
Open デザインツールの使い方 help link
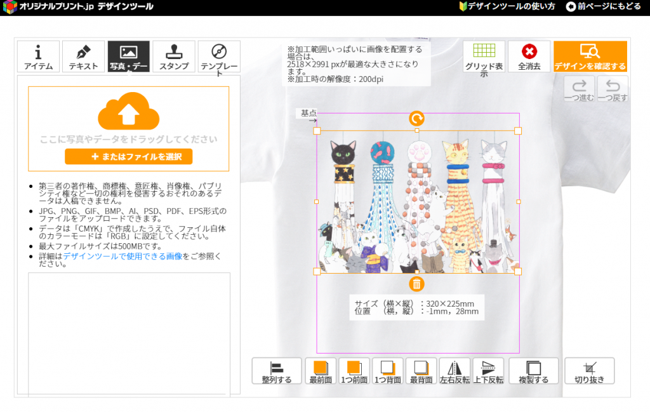[x=507, y=6]
